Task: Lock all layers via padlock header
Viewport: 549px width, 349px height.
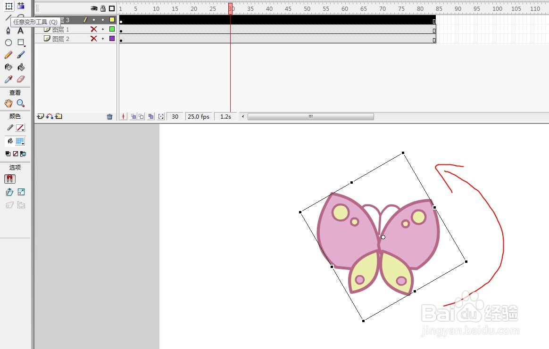Action: point(103,8)
